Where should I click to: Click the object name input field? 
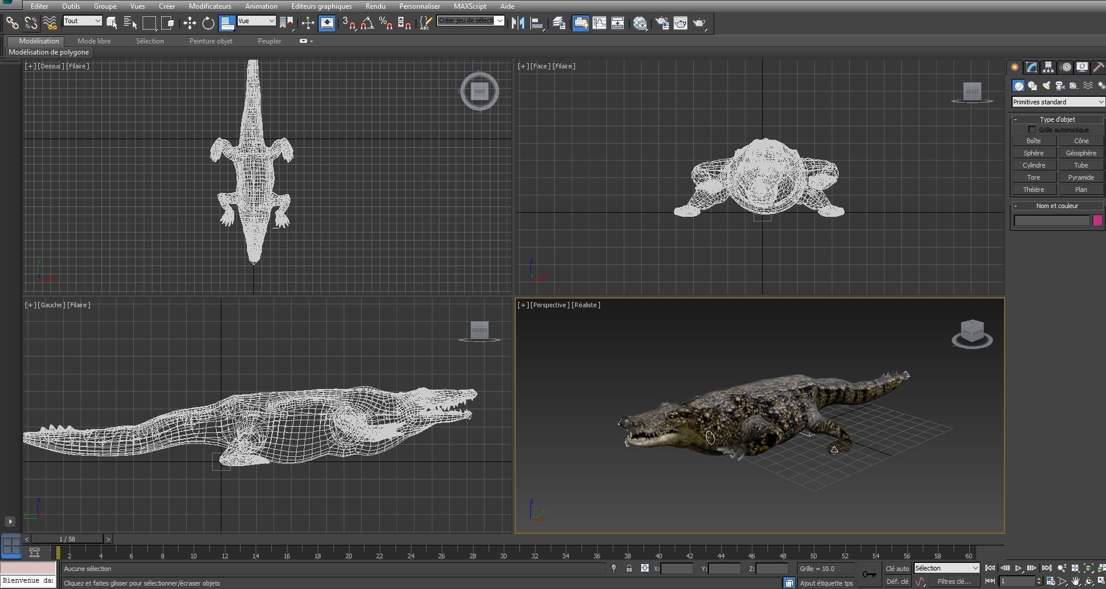click(x=1052, y=220)
